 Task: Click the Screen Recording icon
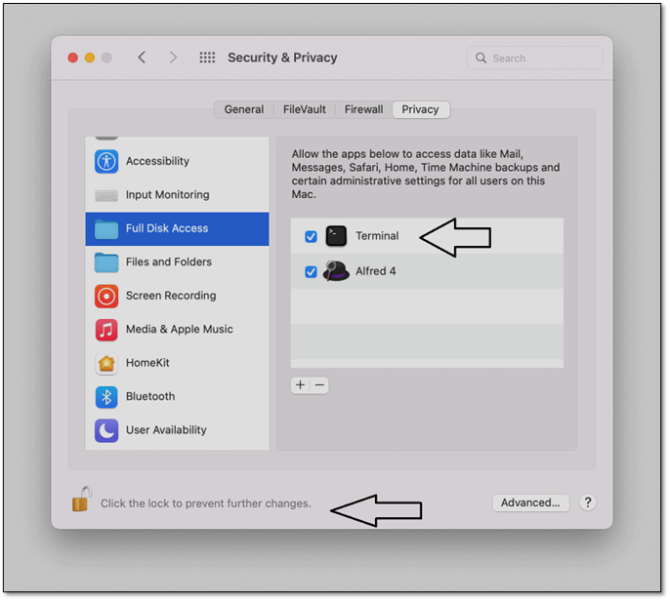(106, 296)
